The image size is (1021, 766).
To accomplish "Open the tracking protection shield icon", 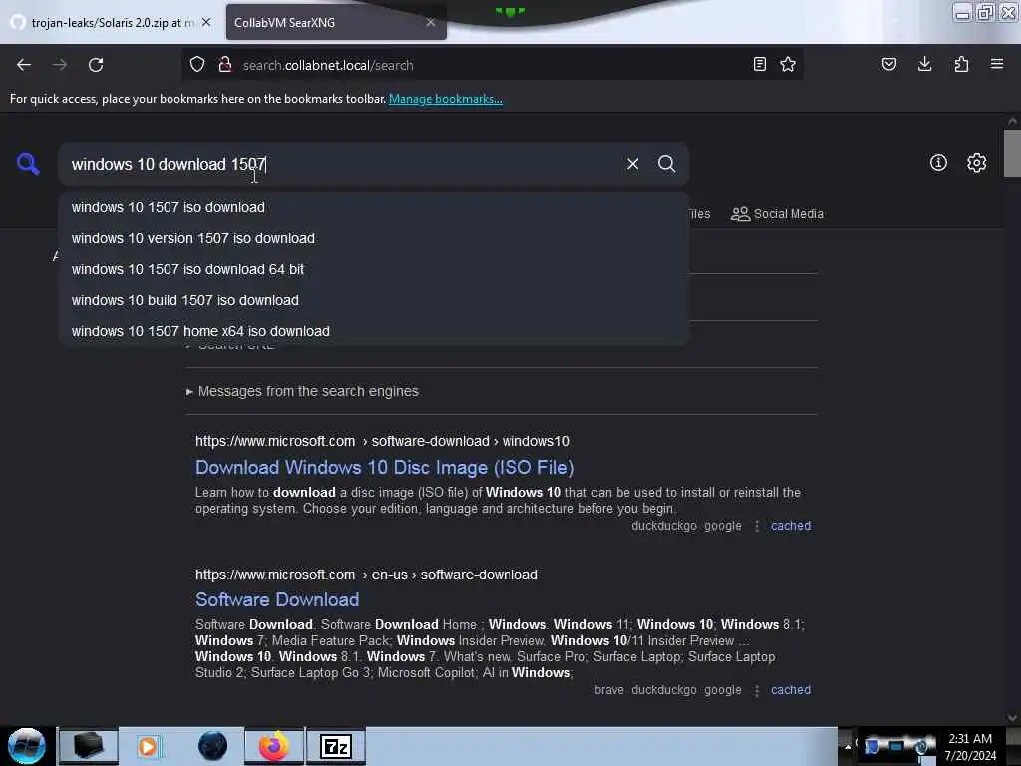I will pos(197,65).
